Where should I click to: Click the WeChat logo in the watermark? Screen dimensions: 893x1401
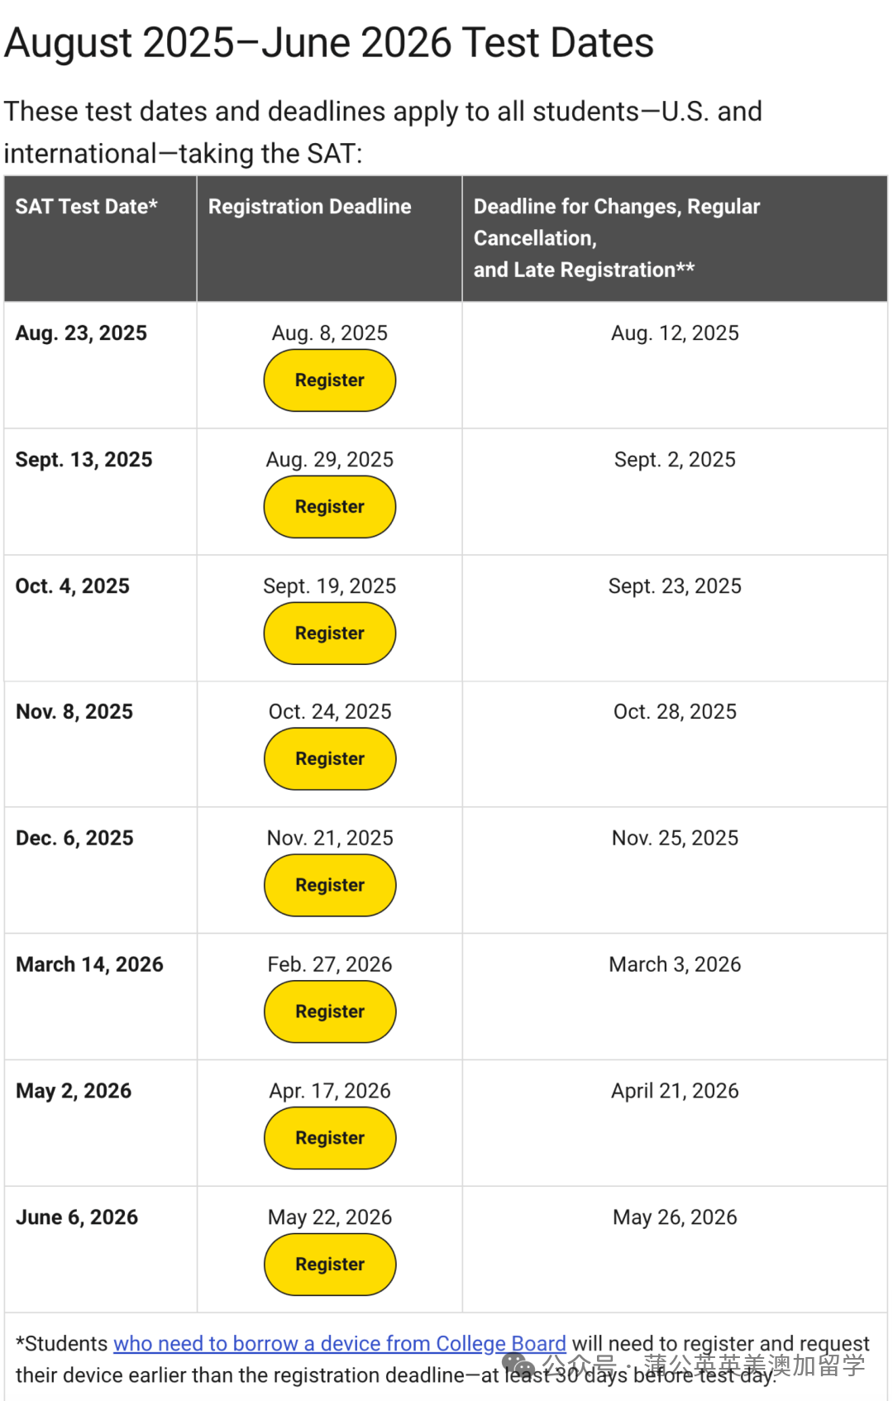tap(518, 1365)
